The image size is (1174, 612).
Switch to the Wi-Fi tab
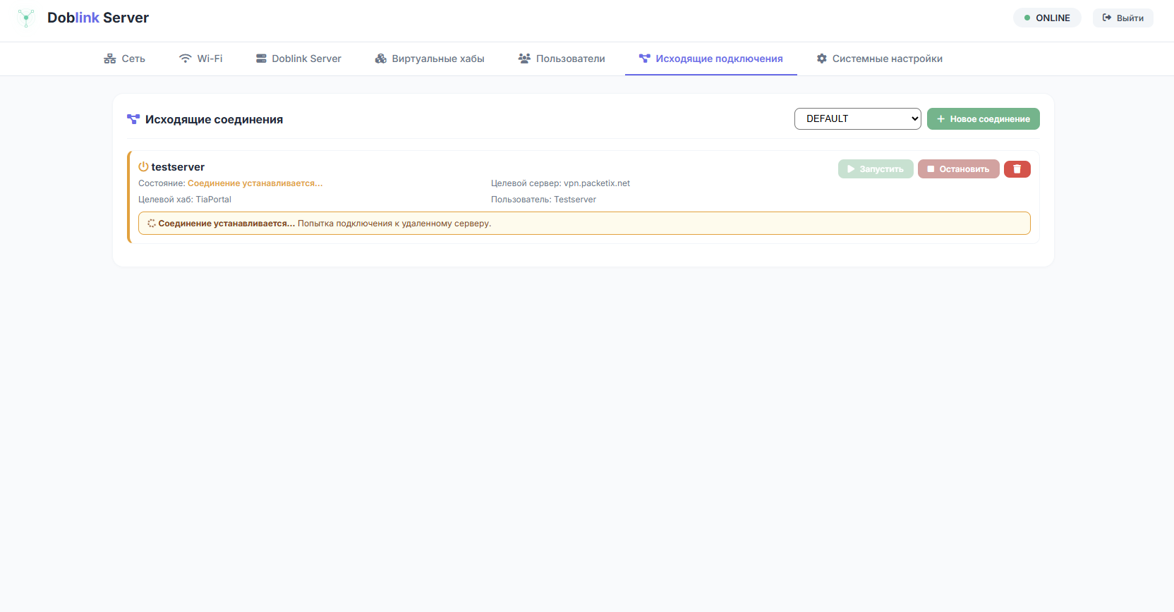200,59
